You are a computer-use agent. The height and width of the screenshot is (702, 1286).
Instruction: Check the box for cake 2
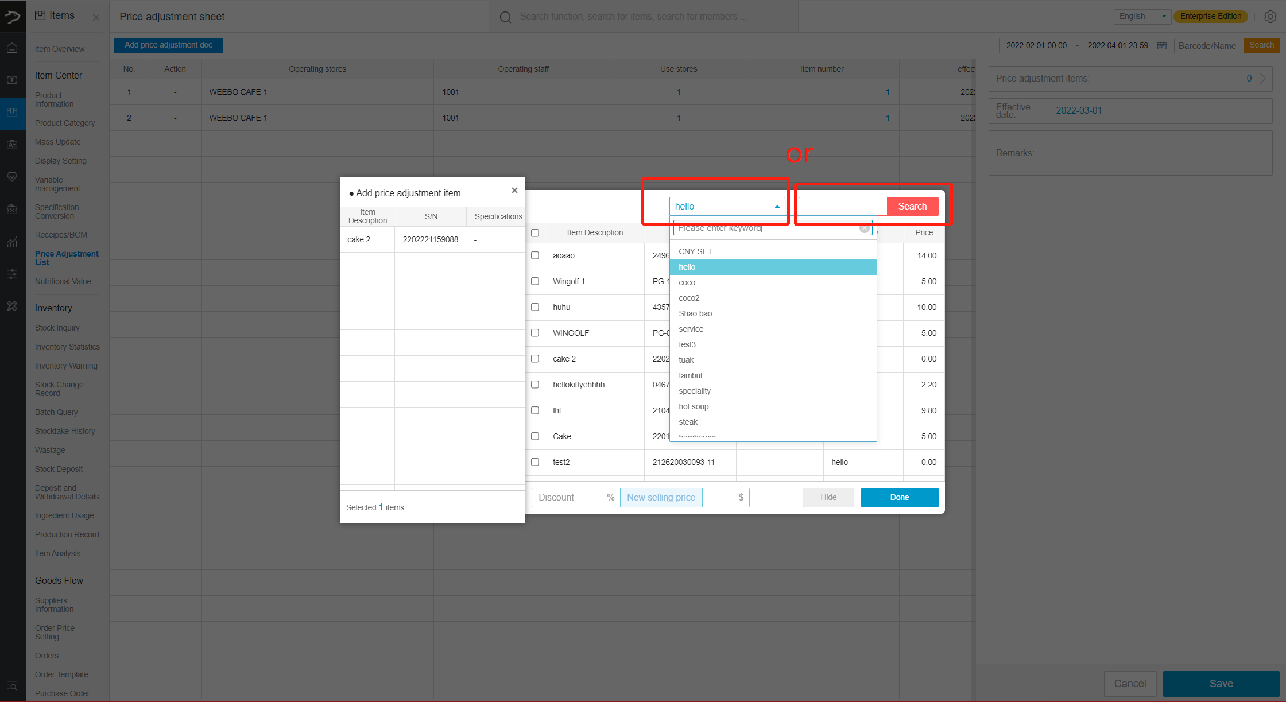coord(535,359)
